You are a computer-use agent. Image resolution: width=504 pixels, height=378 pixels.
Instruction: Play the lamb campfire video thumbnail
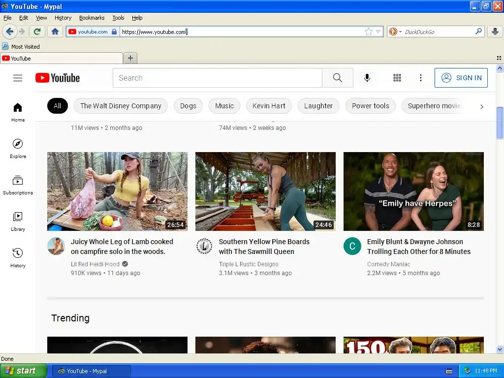(x=117, y=191)
